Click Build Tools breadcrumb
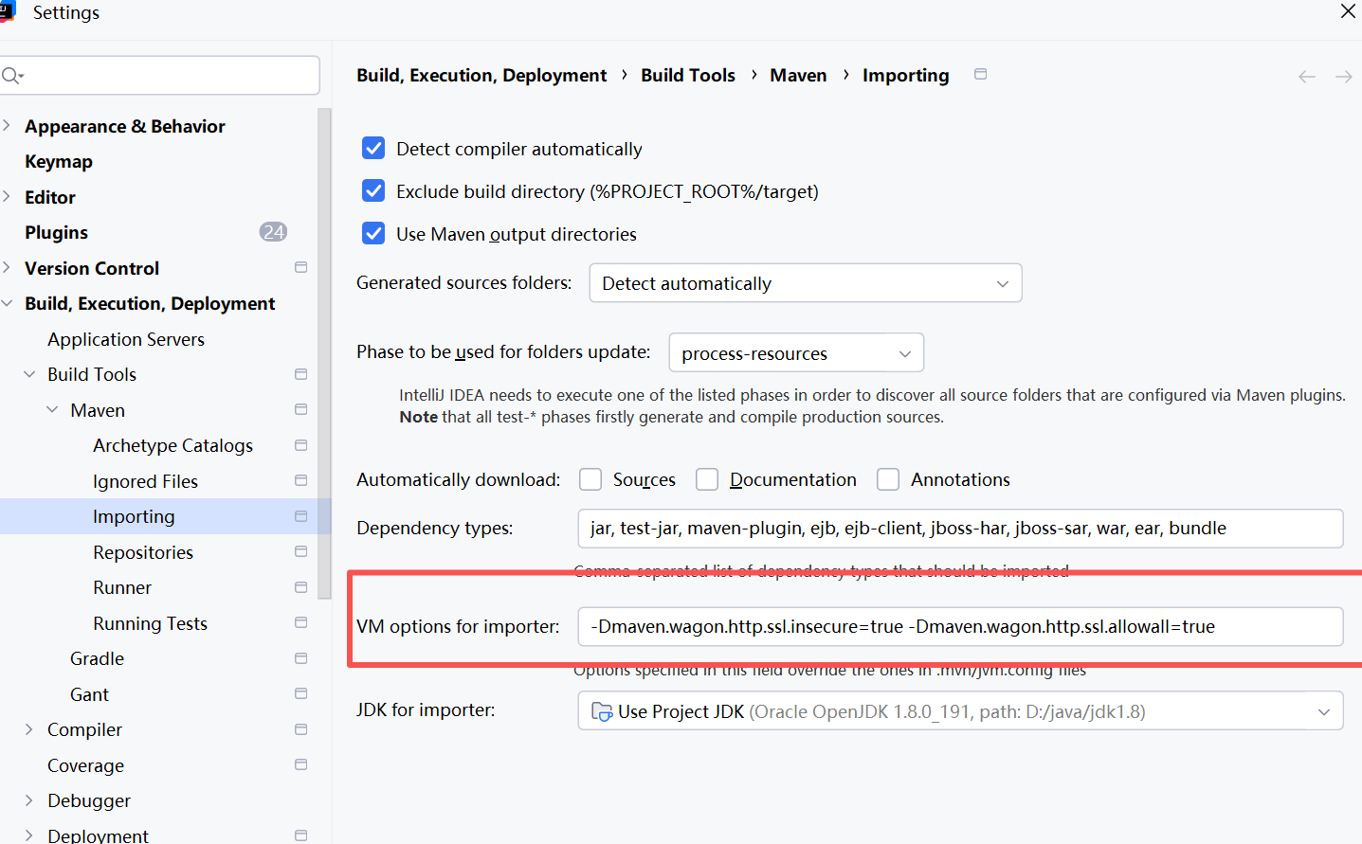 688,75
